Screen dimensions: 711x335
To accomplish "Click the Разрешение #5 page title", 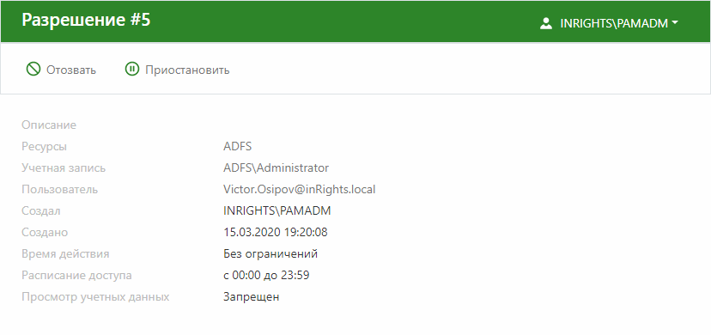I will (86, 20).
